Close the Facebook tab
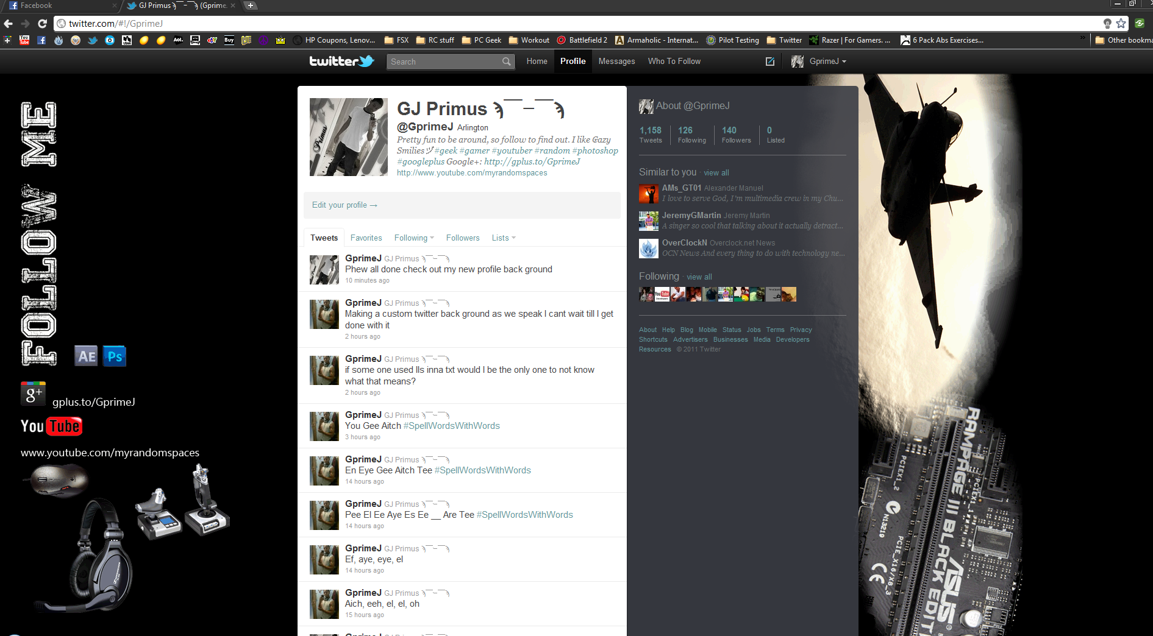1153x636 pixels. click(x=115, y=5)
